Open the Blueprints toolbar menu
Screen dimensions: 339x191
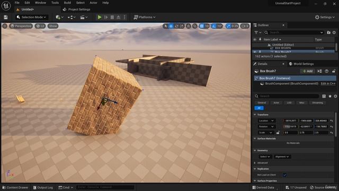[72, 17]
